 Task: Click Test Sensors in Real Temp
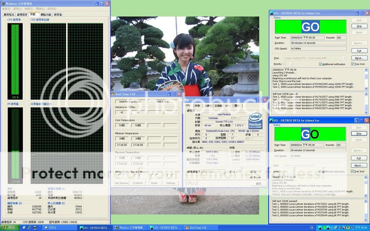(121, 183)
